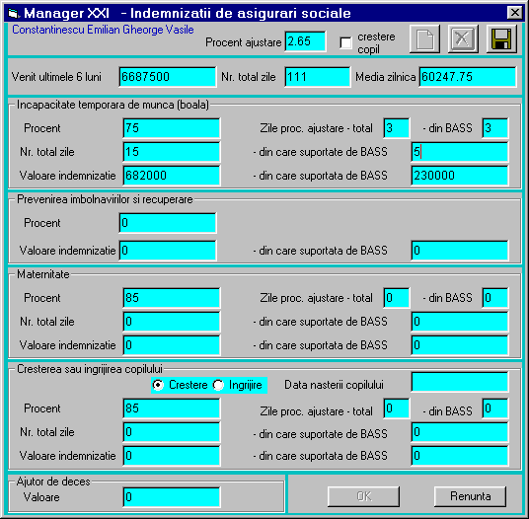This screenshot has width=529, height=519.
Task: Close the Indemnizatii window
Action: [515, 13]
